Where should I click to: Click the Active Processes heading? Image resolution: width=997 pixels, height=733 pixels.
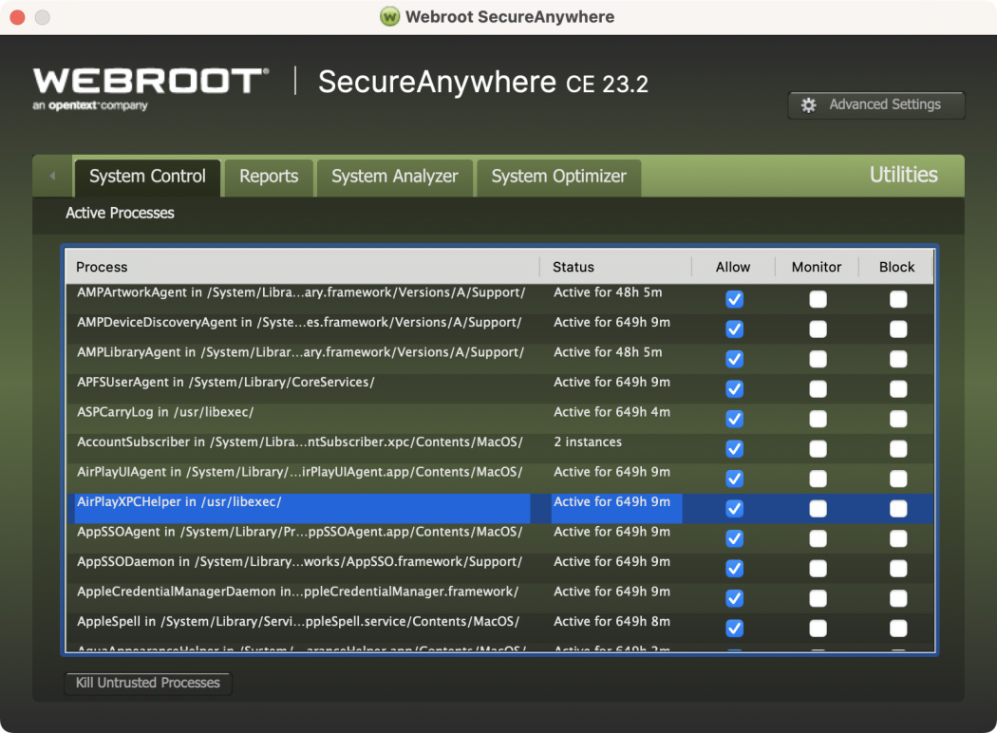120,213
